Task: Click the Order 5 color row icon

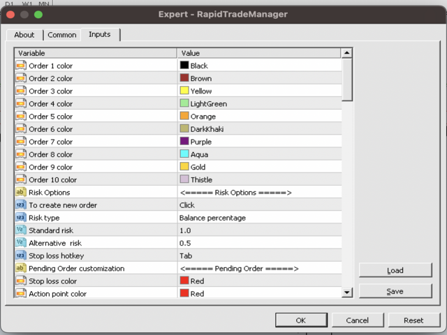Action: pyautogui.click(x=21, y=117)
